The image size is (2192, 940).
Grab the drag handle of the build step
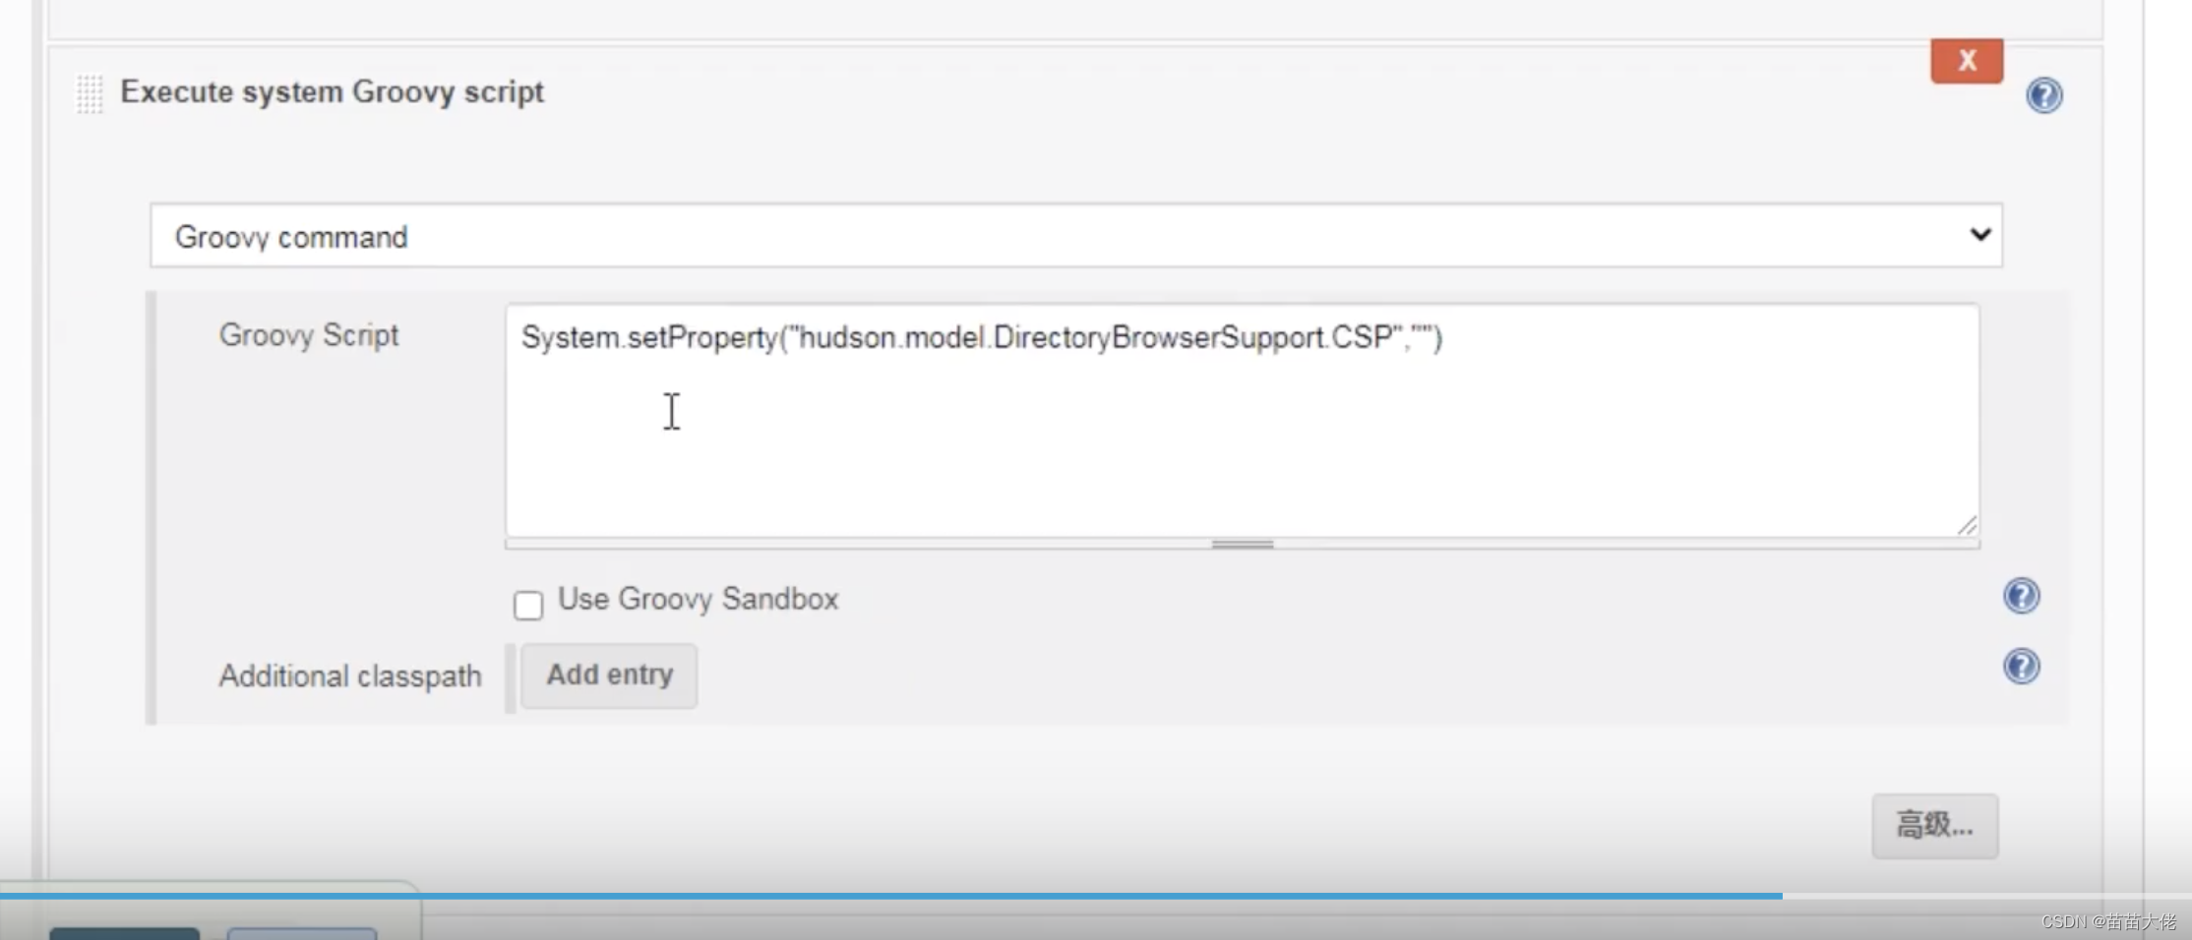click(x=90, y=94)
